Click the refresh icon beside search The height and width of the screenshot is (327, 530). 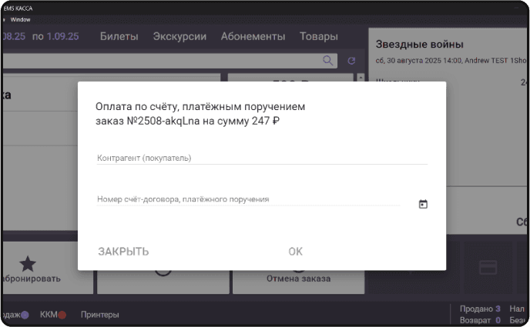pyautogui.click(x=352, y=60)
